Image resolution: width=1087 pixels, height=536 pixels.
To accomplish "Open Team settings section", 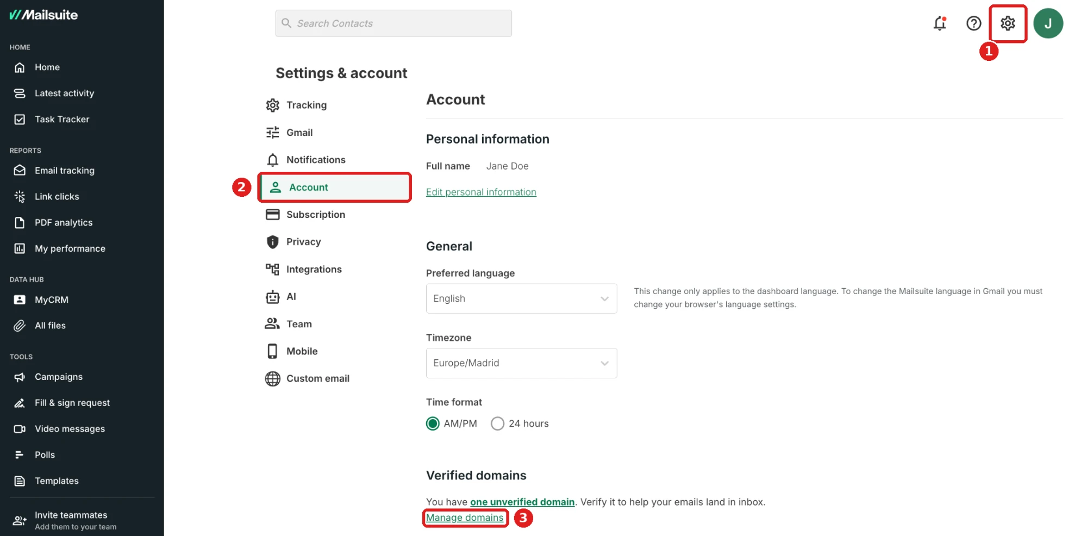I will point(299,324).
